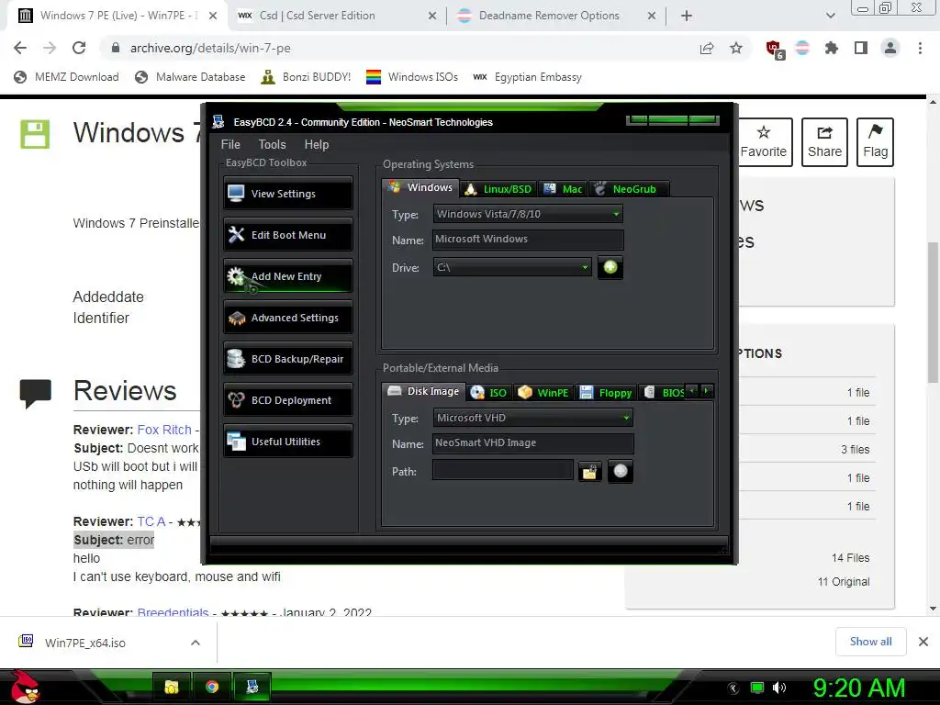This screenshot has height=705, width=940.
Task: Click Show all downloads button
Action: point(870,642)
